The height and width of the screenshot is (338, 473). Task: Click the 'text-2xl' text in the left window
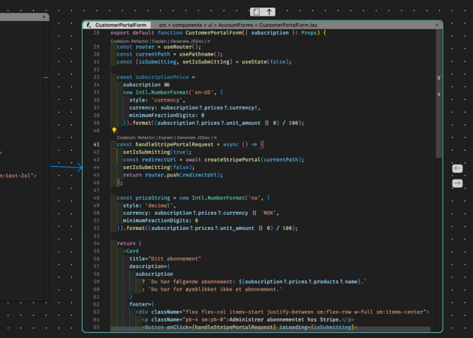click(x=20, y=176)
